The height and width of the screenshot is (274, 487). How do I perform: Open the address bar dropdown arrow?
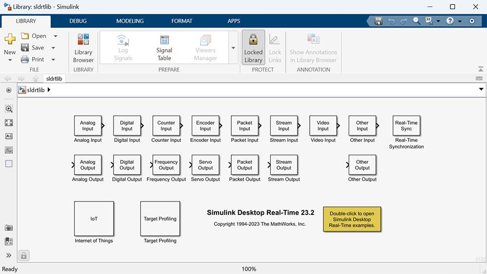481,90
